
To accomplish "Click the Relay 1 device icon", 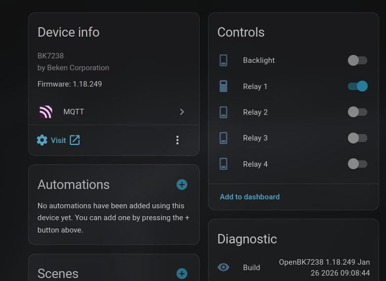I will tap(223, 87).
